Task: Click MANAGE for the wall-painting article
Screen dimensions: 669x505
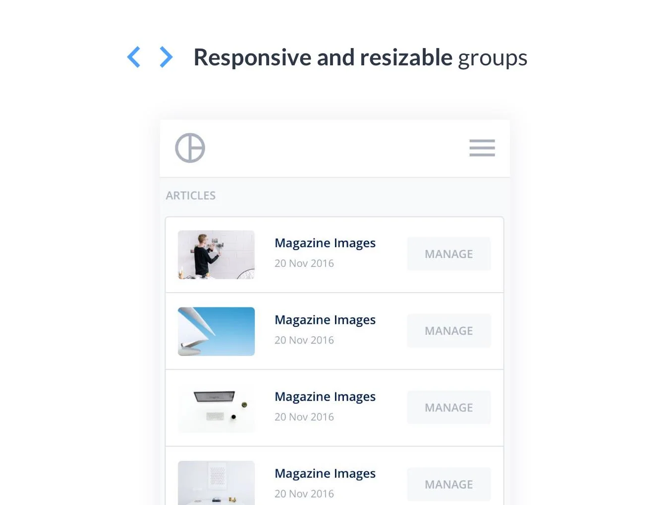Action: point(449,254)
